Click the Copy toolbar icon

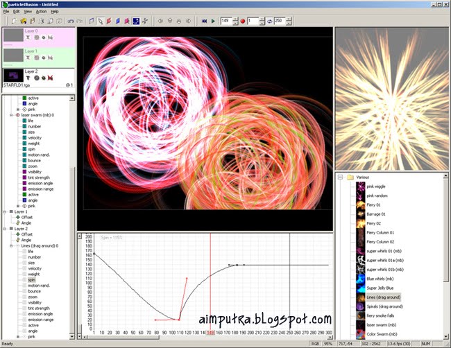click(x=51, y=21)
